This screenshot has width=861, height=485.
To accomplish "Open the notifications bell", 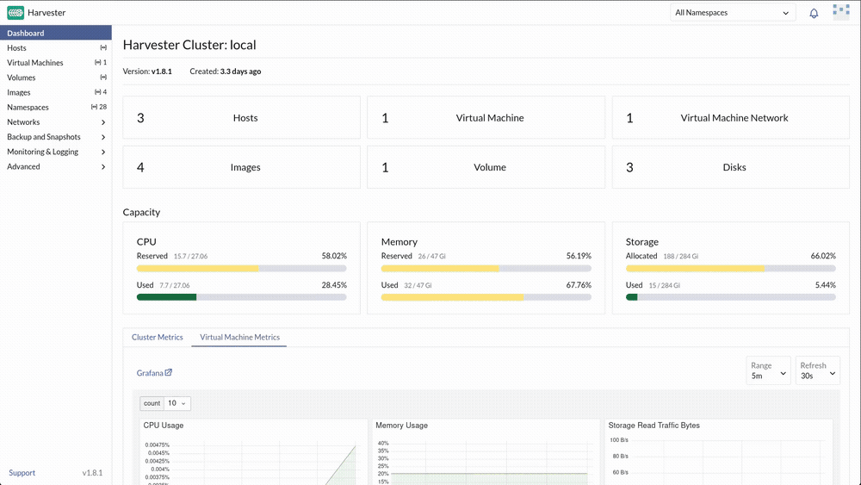I will (x=814, y=13).
